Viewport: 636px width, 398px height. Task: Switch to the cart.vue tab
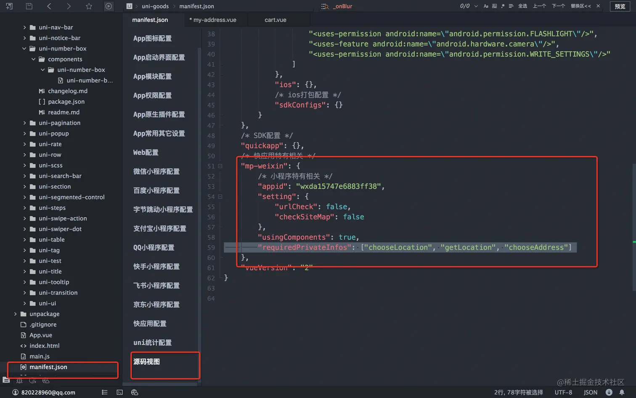[276, 20]
